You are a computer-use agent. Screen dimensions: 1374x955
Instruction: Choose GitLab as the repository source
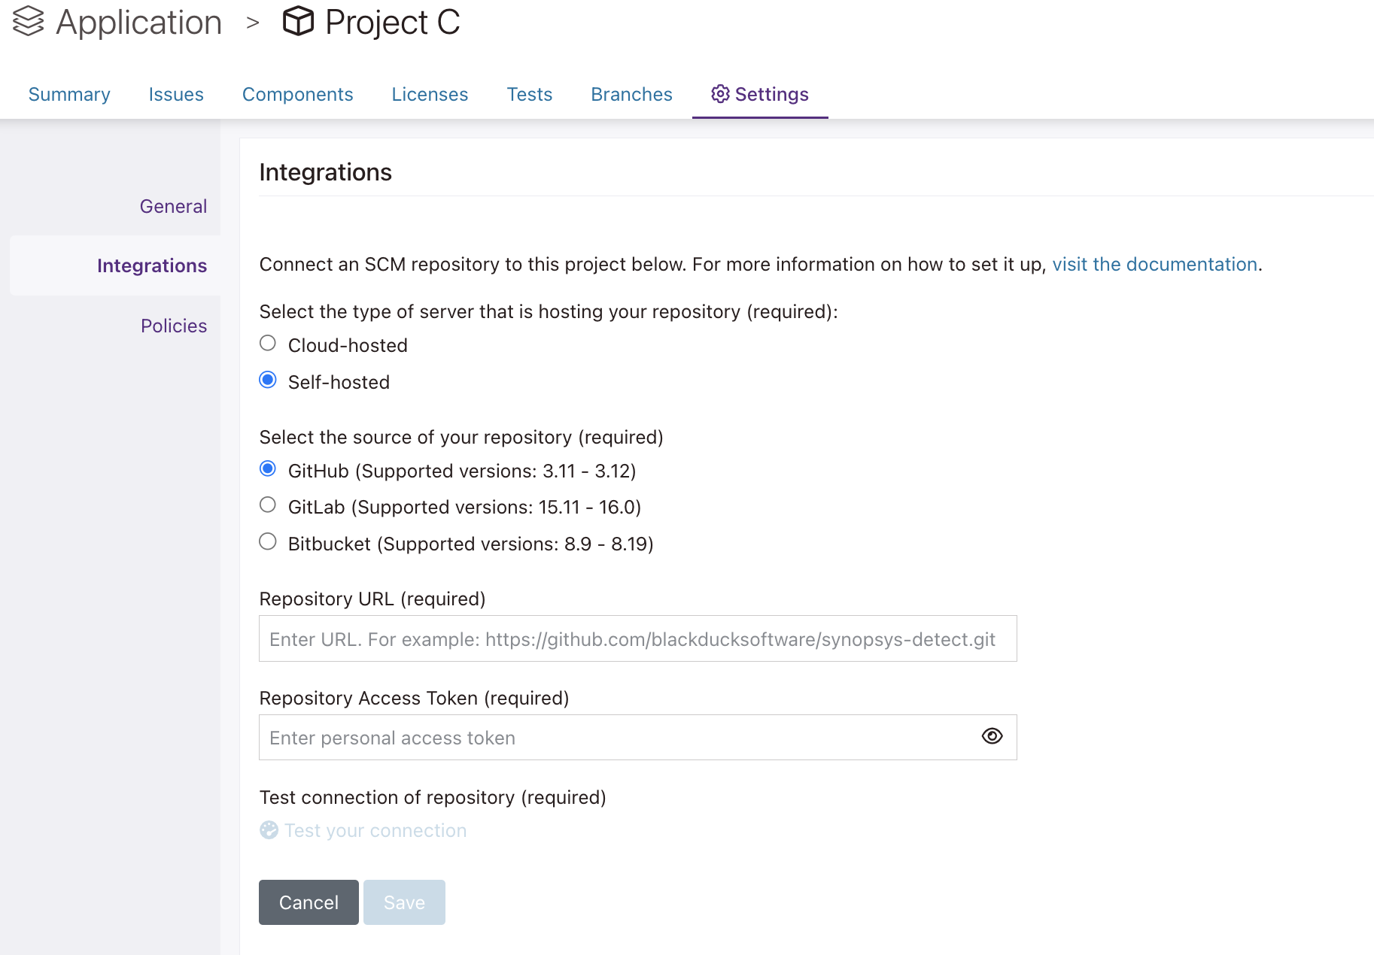[x=268, y=505]
